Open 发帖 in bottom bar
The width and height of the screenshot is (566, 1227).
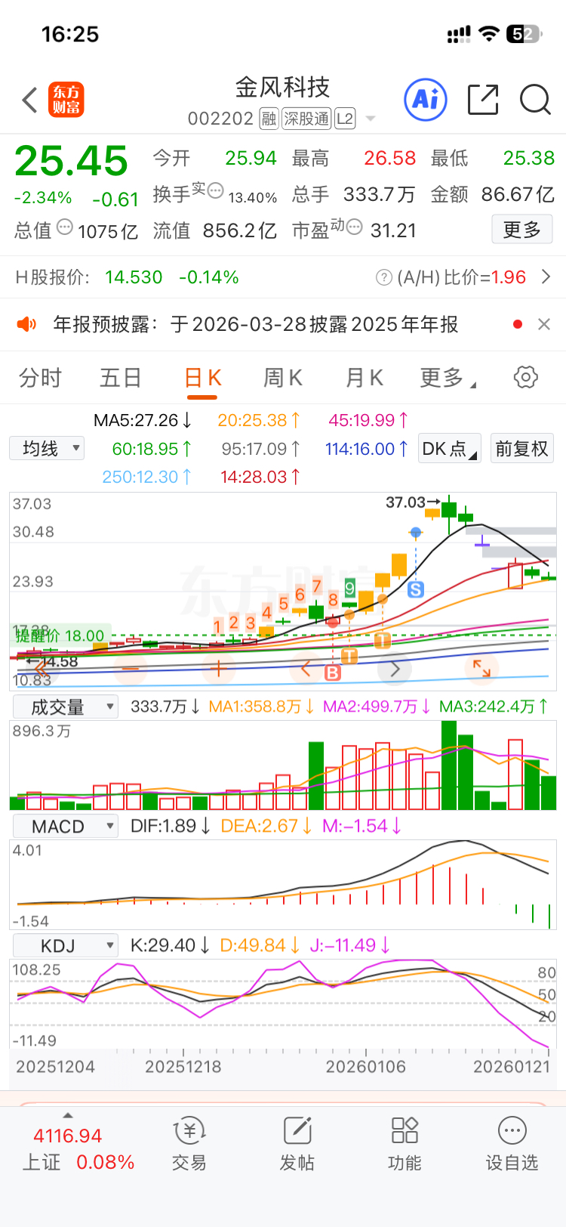point(297,1145)
